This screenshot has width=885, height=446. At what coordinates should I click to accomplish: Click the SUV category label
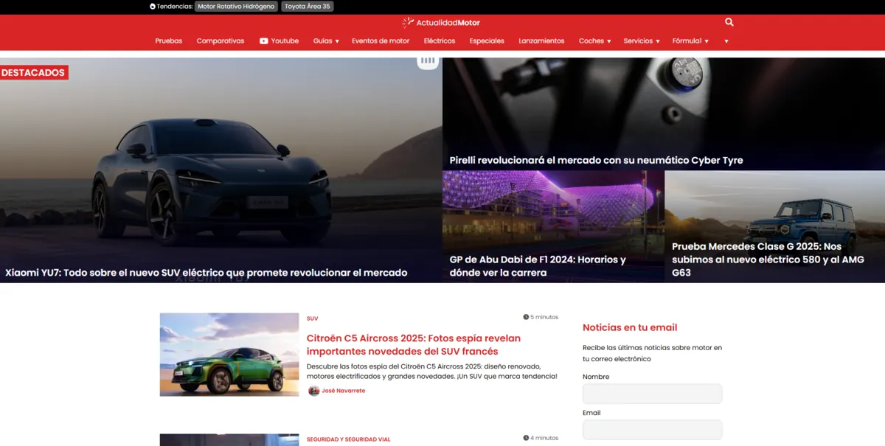point(313,318)
